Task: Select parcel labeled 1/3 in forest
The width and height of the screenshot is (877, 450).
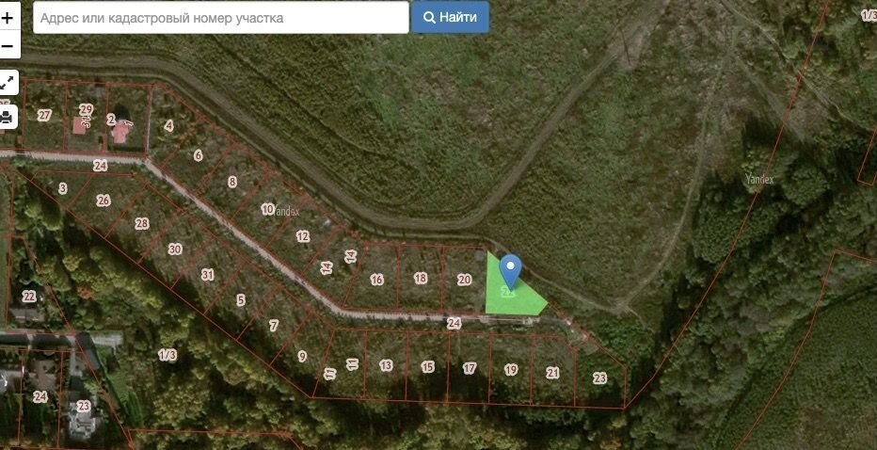Action: click(x=167, y=354)
